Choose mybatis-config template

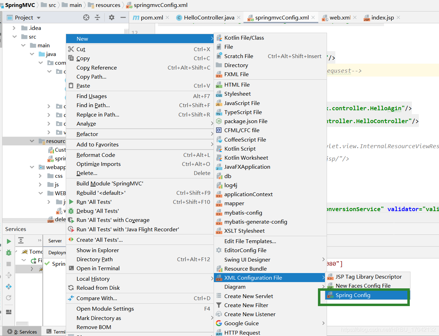[270, 213]
